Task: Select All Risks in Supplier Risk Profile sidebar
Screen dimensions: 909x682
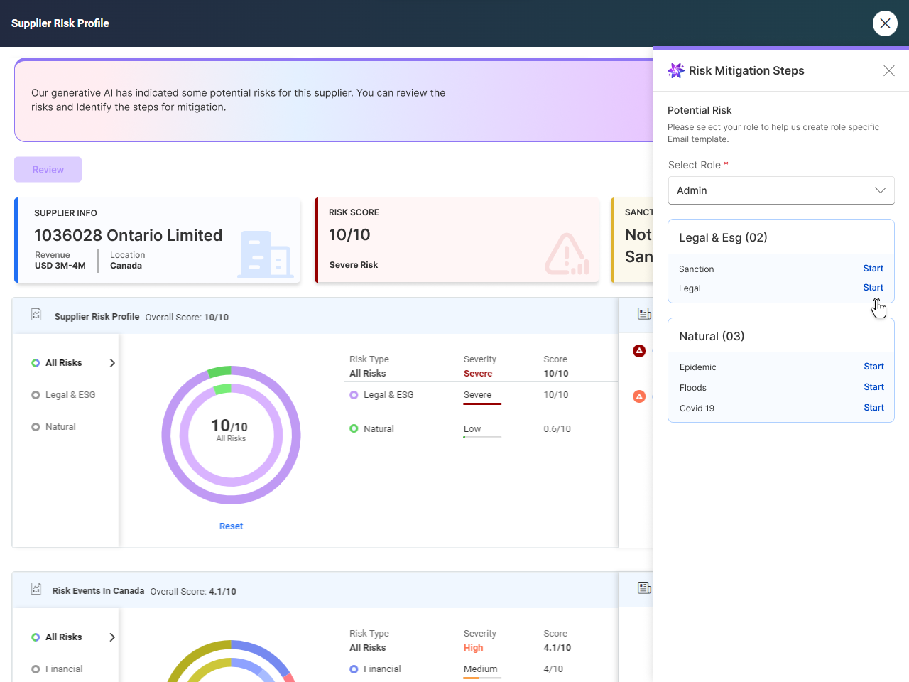Action: (x=64, y=363)
